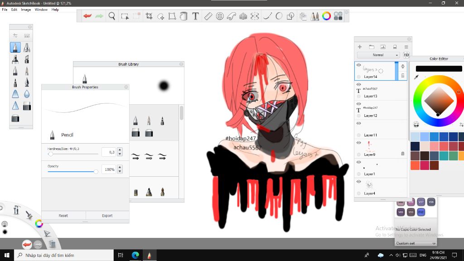Choose the rectangular Selection tool
This screenshot has height=261, width=464.
(x=125, y=16)
